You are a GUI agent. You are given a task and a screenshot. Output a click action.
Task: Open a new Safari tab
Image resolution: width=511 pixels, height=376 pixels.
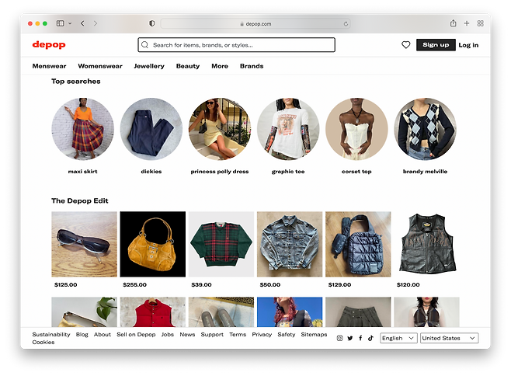point(467,23)
